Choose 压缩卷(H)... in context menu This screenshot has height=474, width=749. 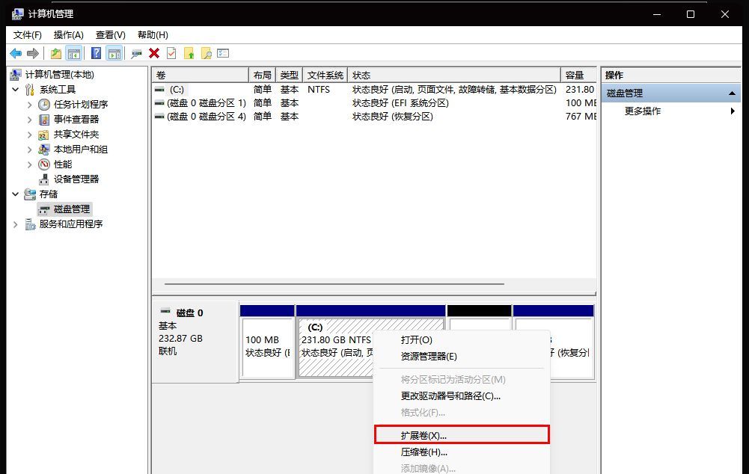point(462,452)
